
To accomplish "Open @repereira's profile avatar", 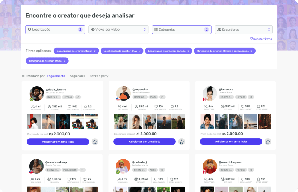I will [124, 93].
